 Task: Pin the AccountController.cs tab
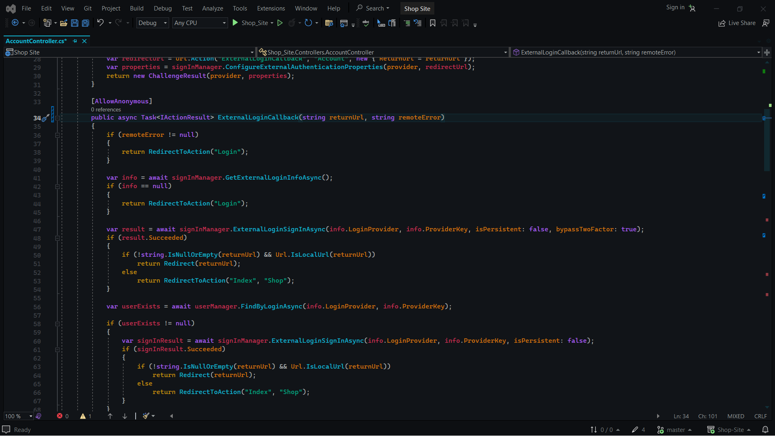tap(75, 41)
